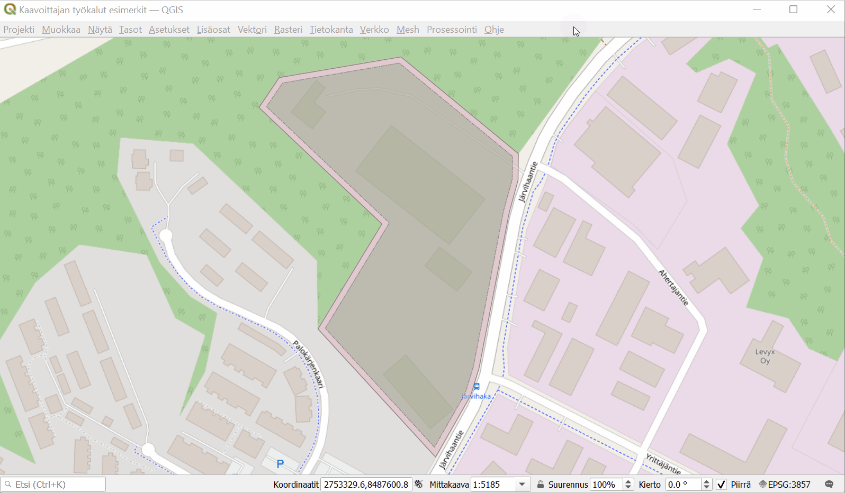The image size is (845, 493).
Task: Click the EPSG:3857 projection globe icon
Action: click(763, 485)
